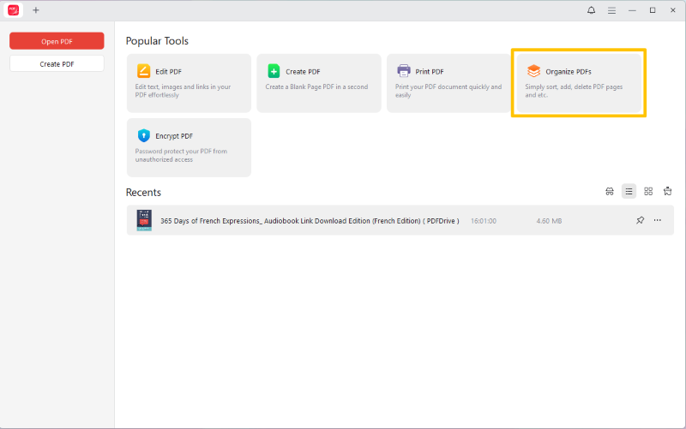The width and height of the screenshot is (686, 429).
Task: Launch the Print PDF tool
Action: (448, 83)
